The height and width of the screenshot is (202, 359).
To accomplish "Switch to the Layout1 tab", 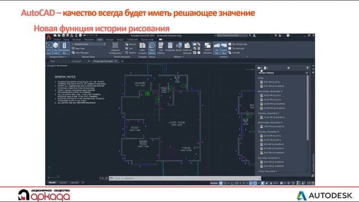I will pyautogui.click(x=63, y=182).
